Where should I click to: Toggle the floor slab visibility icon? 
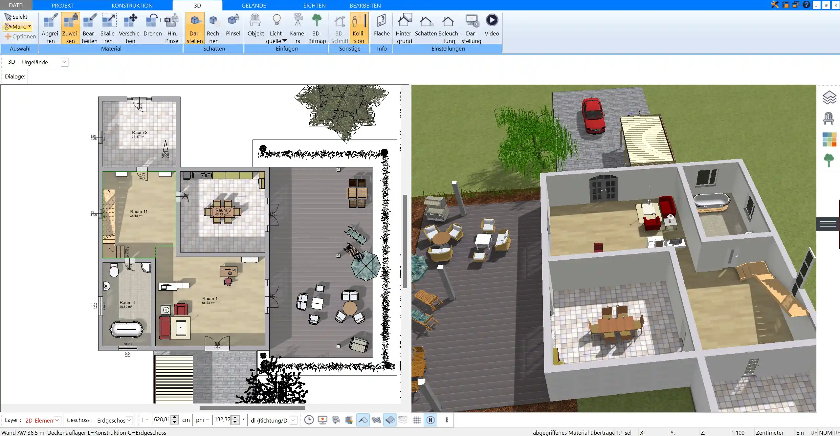tap(390, 420)
